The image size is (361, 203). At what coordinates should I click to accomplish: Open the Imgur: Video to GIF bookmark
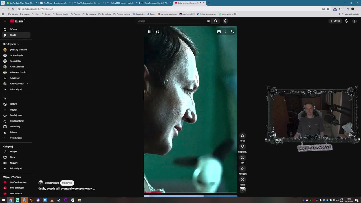(x=227, y=14)
